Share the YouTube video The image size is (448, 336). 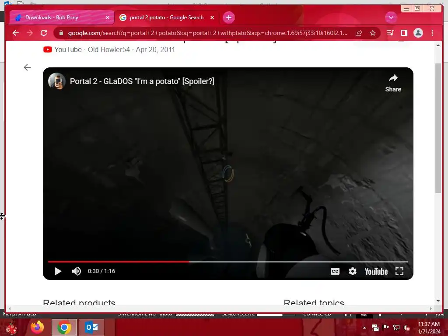[393, 83]
